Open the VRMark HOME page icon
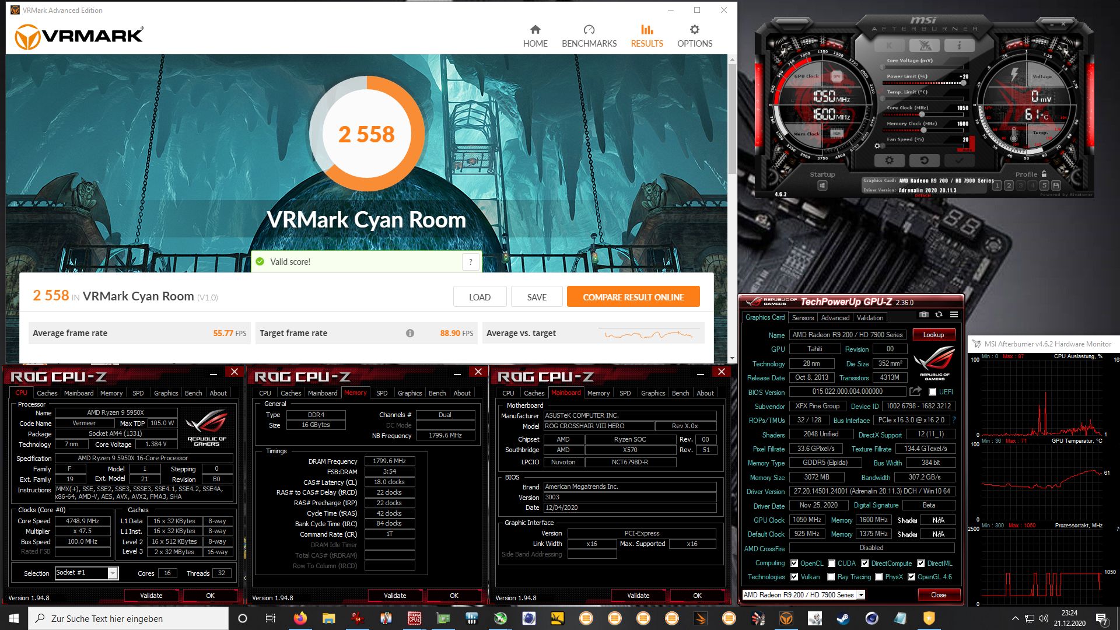1120x630 pixels. (535, 30)
